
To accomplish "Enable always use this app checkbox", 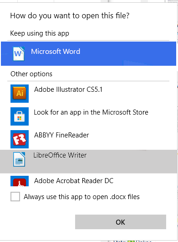I will 15,197.
